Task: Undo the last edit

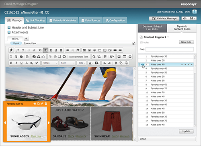Action: click(x=105, y=63)
